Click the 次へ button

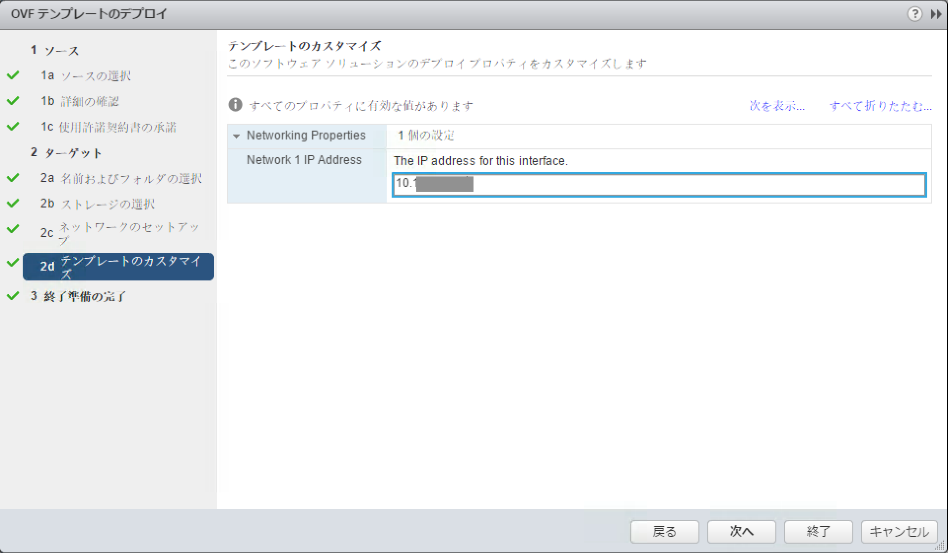click(741, 532)
